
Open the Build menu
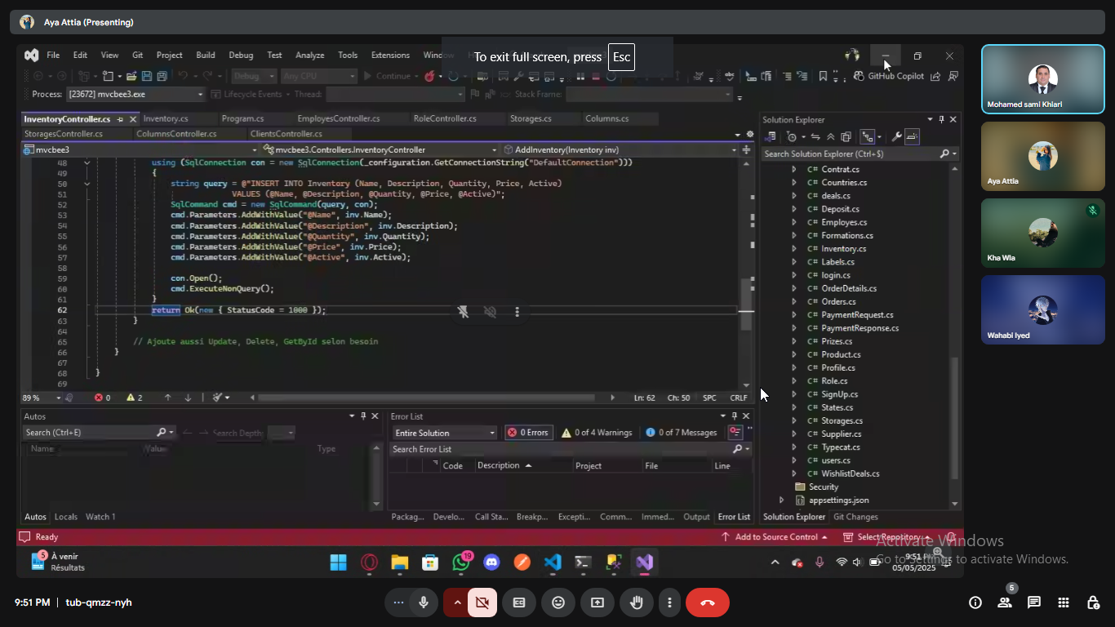206,56
